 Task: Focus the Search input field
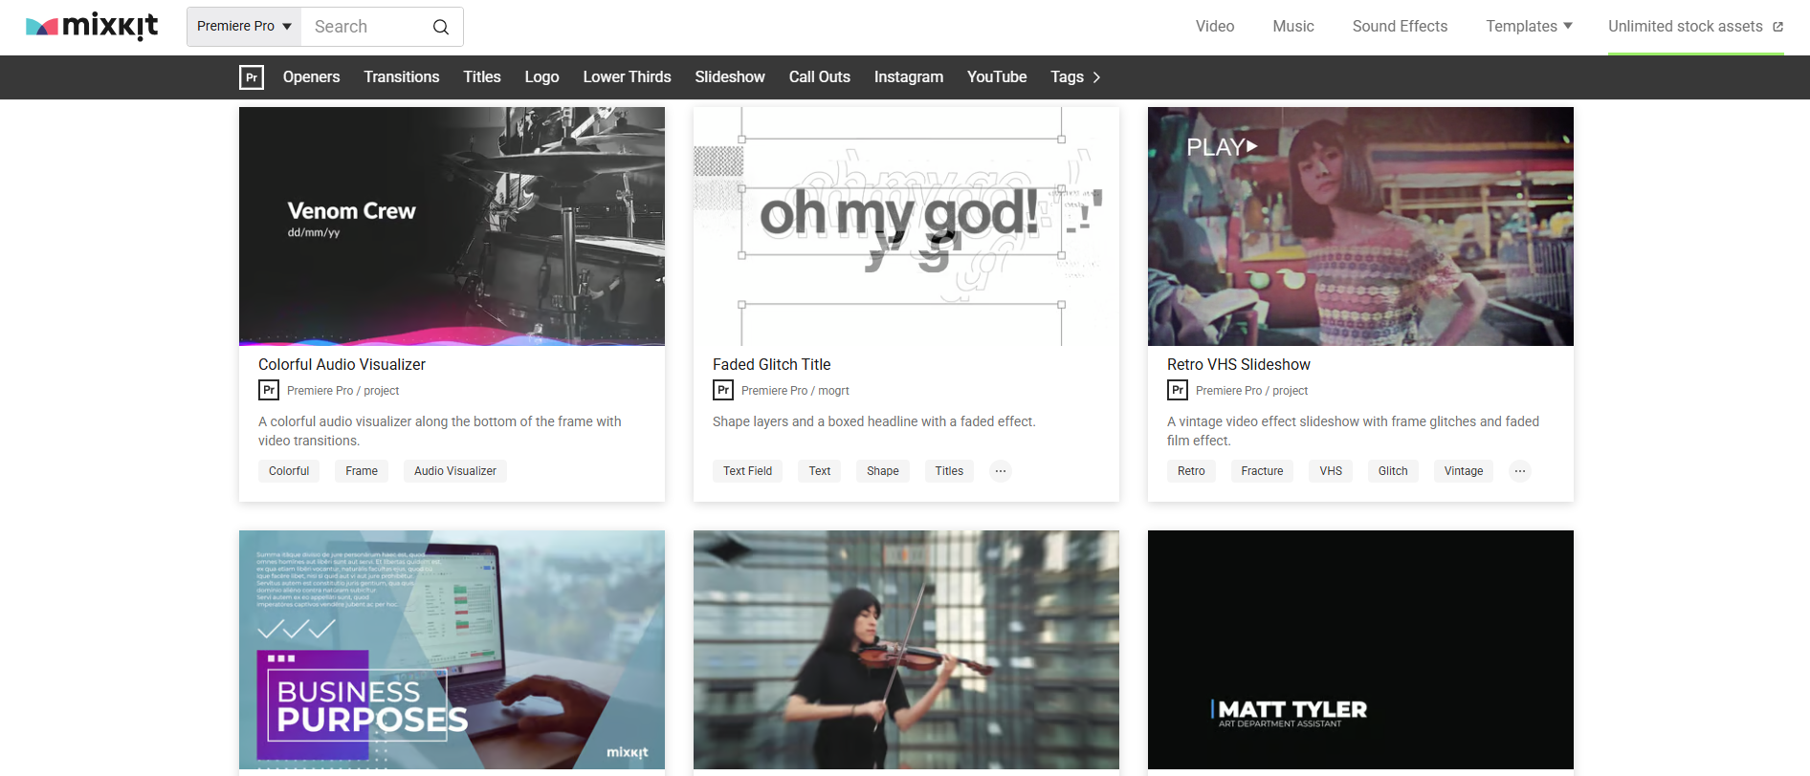click(x=366, y=27)
